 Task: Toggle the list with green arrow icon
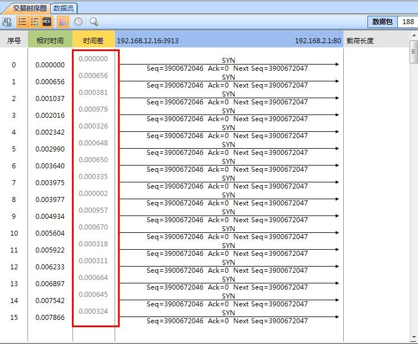[x=35, y=22]
